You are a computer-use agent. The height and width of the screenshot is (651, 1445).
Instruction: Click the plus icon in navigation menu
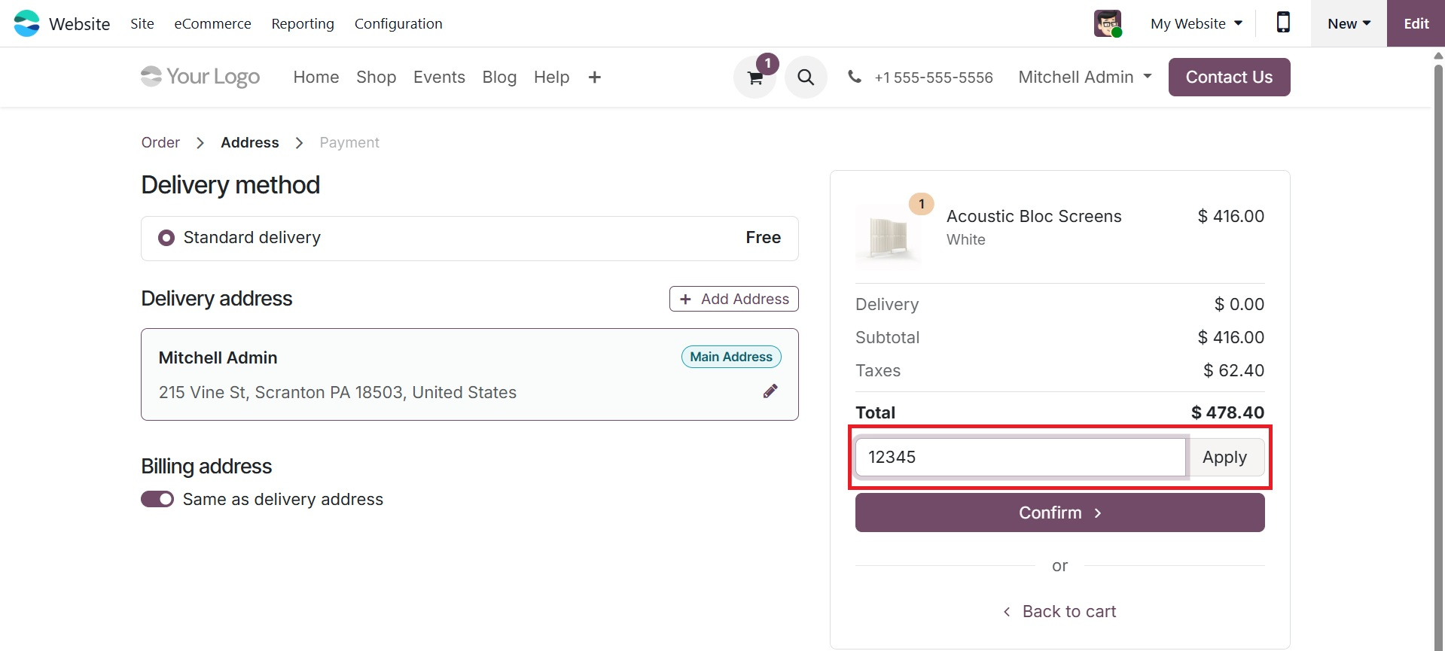pos(594,78)
